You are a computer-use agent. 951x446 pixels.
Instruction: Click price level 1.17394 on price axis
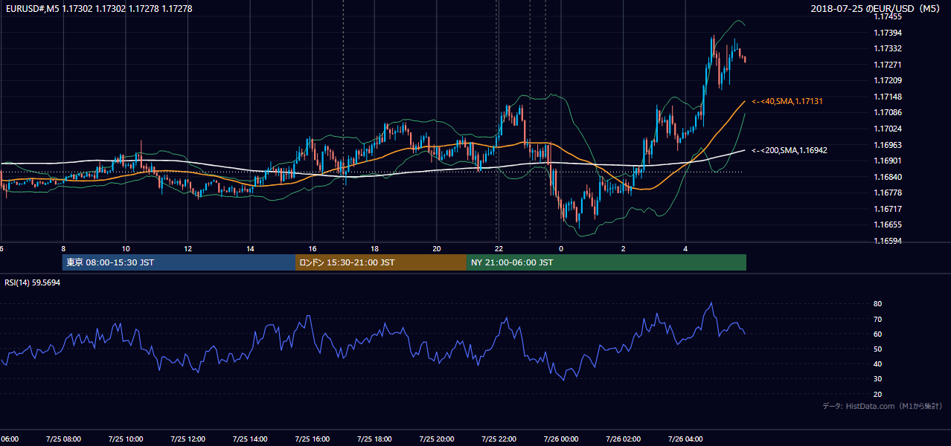(x=887, y=33)
